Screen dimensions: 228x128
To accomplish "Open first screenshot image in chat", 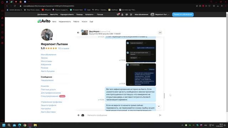I will point(141,51).
